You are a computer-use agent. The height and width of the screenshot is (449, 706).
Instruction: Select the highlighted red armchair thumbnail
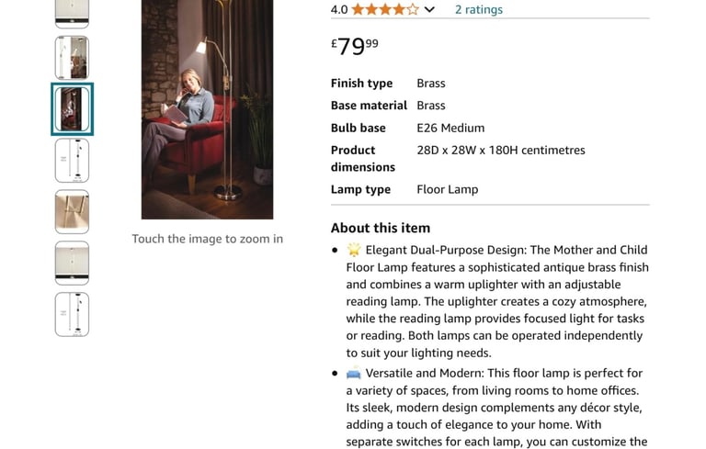coord(72,109)
